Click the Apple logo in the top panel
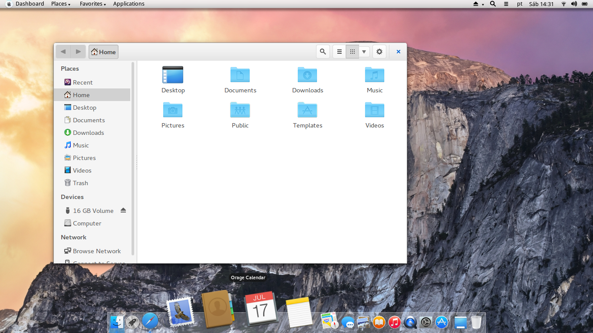593x333 pixels. click(x=9, y=4)
